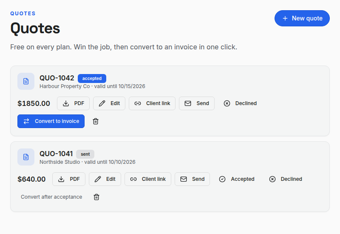Select the QUO-1041 title text

pyautogui.click(x=56, y=154)
